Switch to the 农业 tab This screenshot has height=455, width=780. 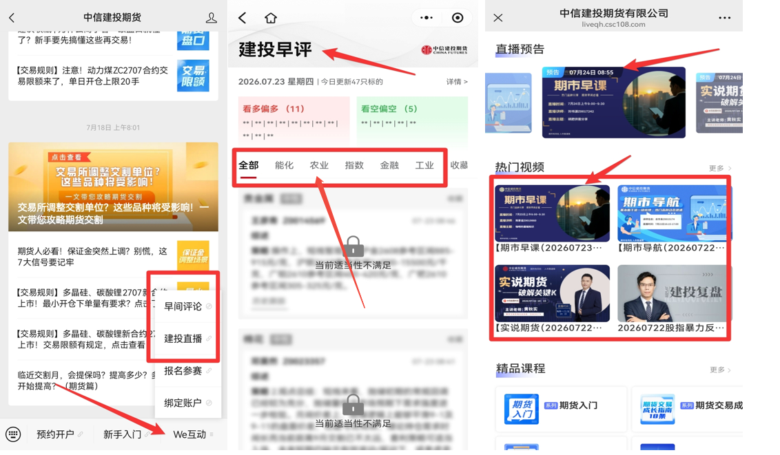pyautogui.click(x=319, y=165)
